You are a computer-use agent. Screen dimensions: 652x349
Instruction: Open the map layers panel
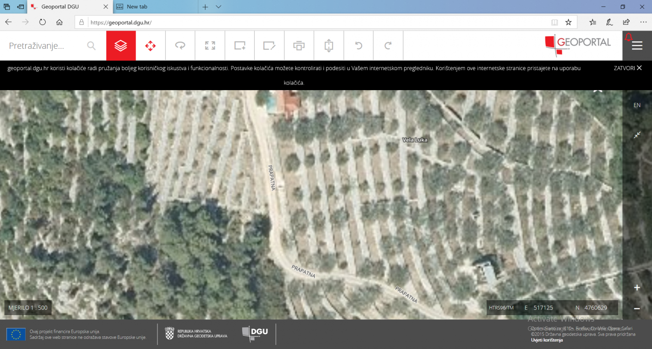pyautogui.click(x=121, y=46)
